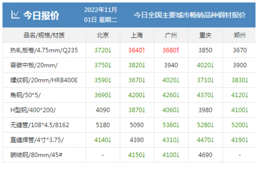
Task: Click the 品名/规格/材质 column header
Action: pos(44,35)
